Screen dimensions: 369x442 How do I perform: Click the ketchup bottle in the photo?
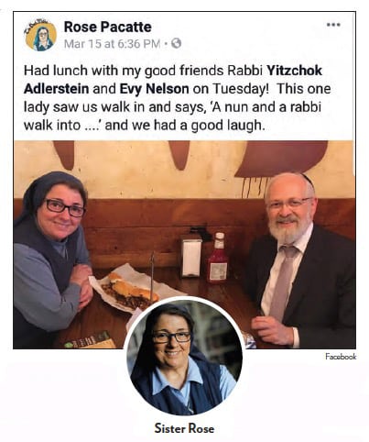(x=218, y=258)
